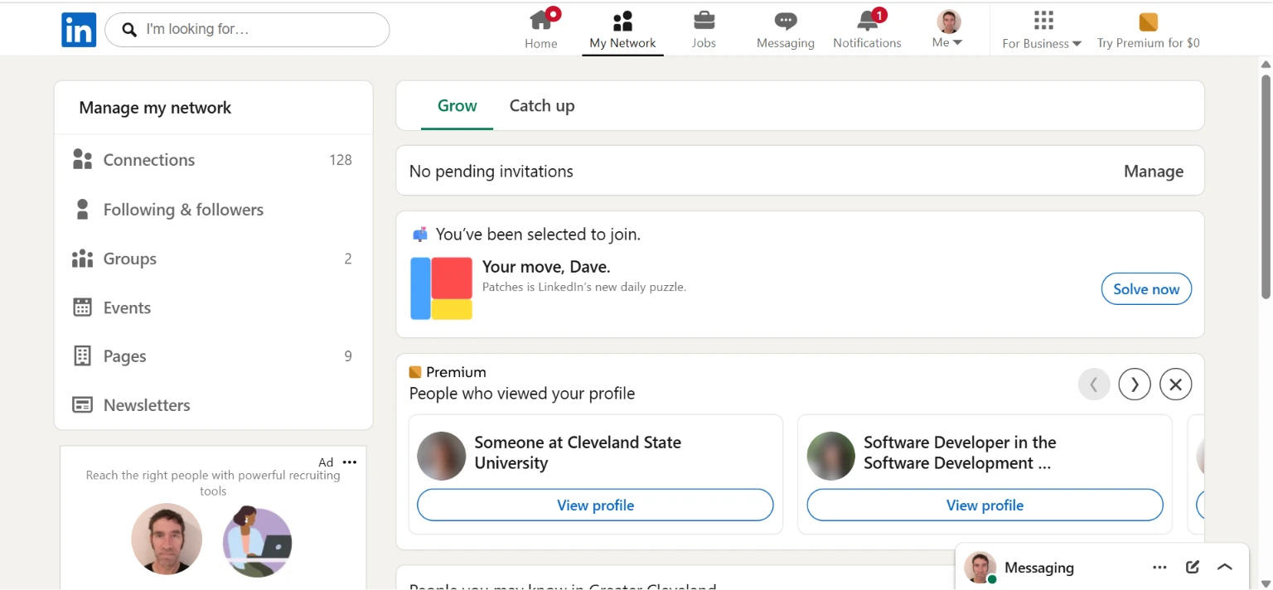
Task: Click the Groups sidebar icon
Action: [x=82, y=259]
